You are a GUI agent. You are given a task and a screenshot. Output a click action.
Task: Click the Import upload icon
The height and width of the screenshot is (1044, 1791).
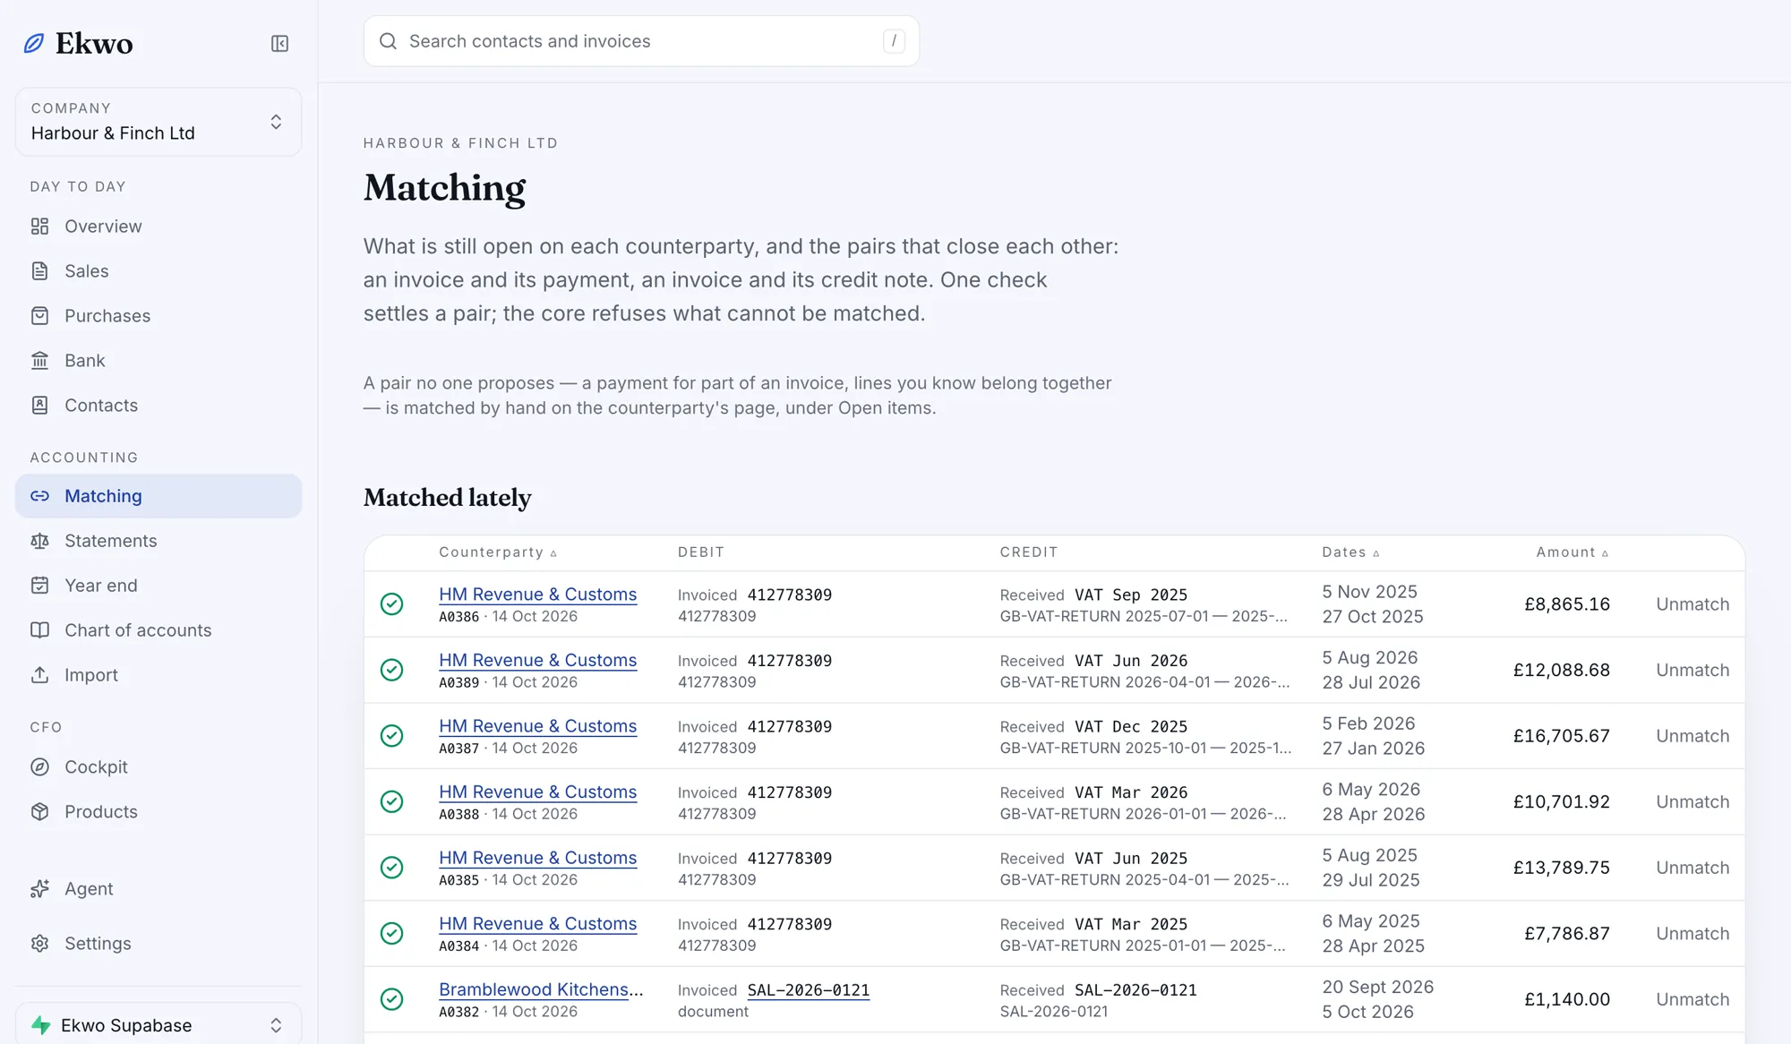point(39,675)
